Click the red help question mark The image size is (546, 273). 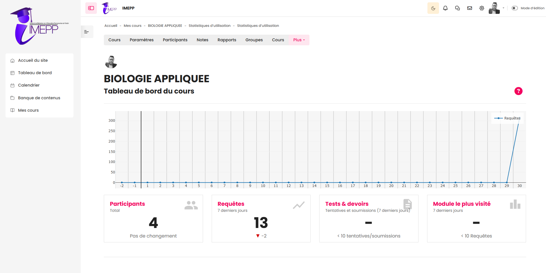(518, 91)
